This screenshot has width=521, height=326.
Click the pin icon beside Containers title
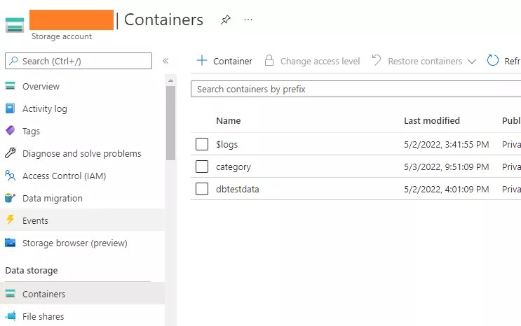point(225,20)
